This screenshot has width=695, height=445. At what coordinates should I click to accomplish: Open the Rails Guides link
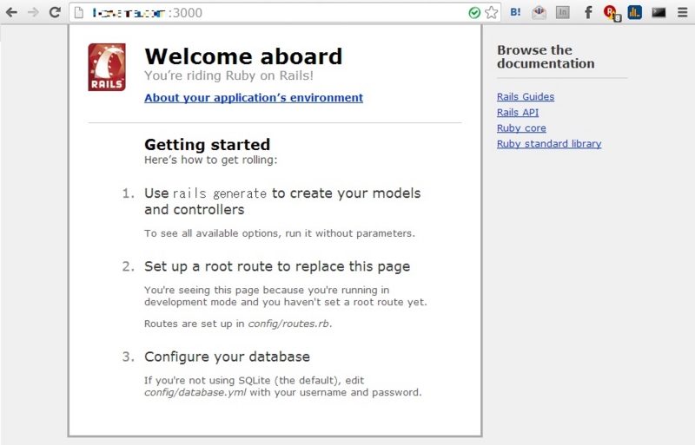(x=526, y=96)
